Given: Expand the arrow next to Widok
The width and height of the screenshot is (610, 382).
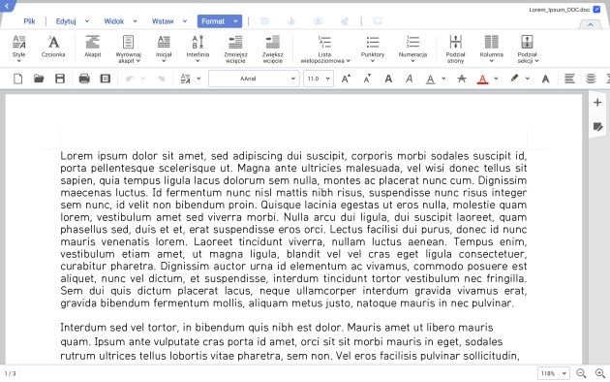Looking at the screenshot, I should point(135,21).
